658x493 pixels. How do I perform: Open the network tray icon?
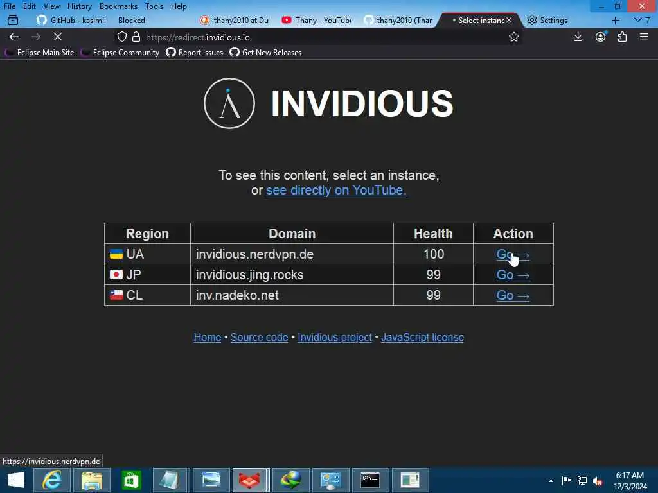[582, 480]
